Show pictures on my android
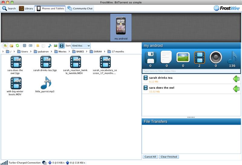The height and width of the screenshot is (165, 242). (183, 59)
